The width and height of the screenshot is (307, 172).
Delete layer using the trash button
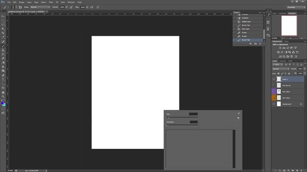pos(301,171)
